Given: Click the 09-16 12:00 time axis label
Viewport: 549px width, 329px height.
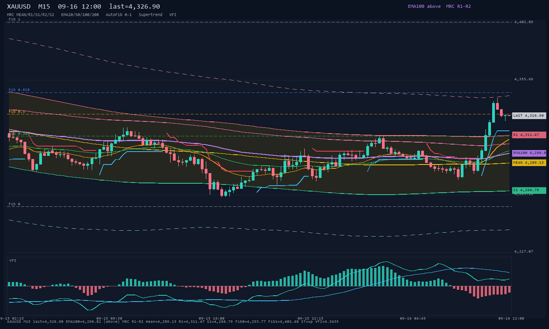Looking at the screenshot, I should (511, 318).
